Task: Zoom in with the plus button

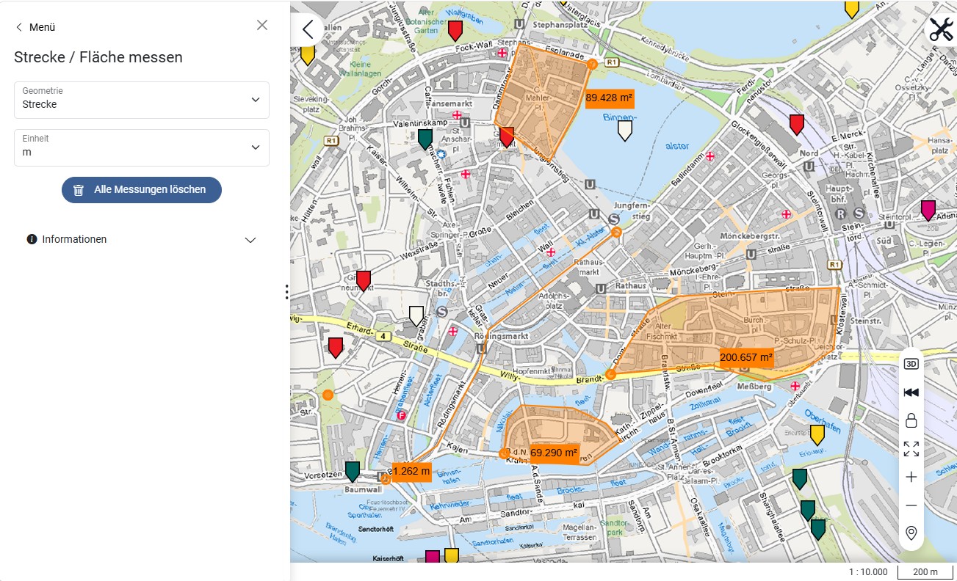Action: click(911, 478)
